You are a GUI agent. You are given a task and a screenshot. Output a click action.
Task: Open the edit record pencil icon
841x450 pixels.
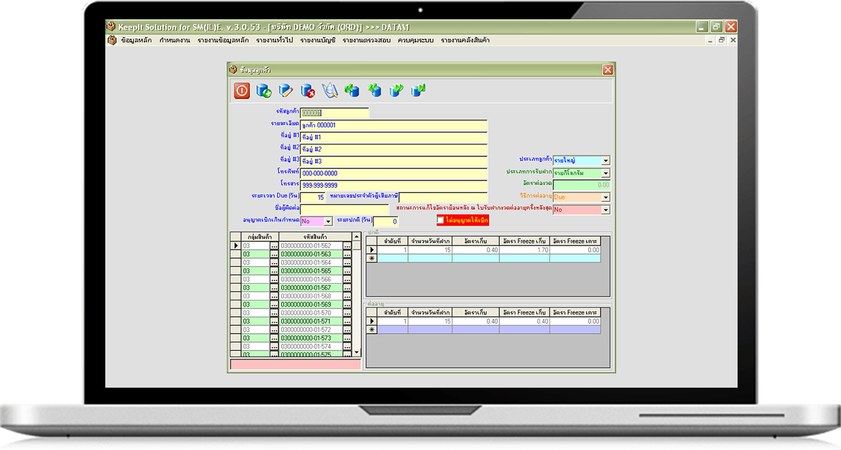coord(286,90)
